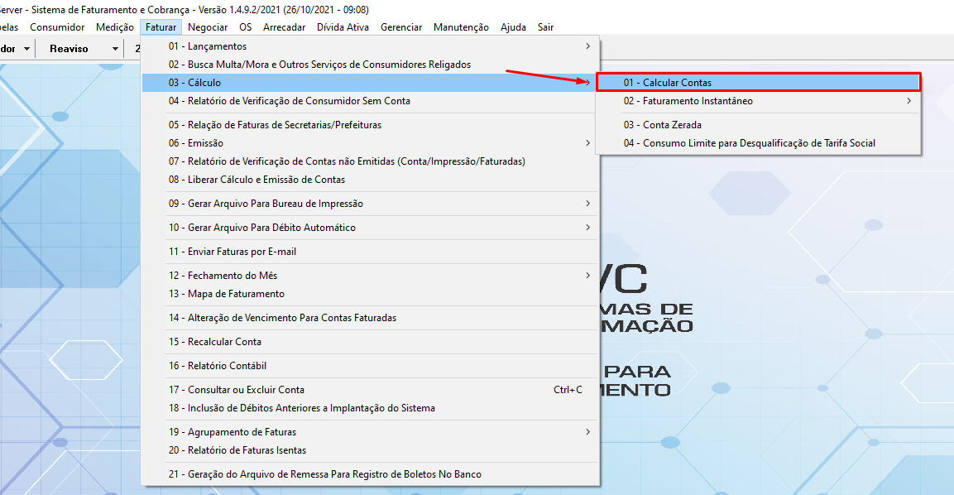Expand the 06 - Emissão submenu
The width and height of the screenshot is (954, 495).
click(195, 143)
